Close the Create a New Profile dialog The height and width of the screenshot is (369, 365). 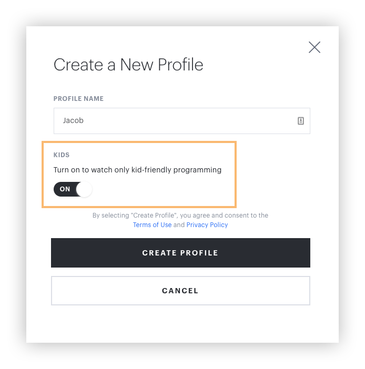click(x=315, y=47)
